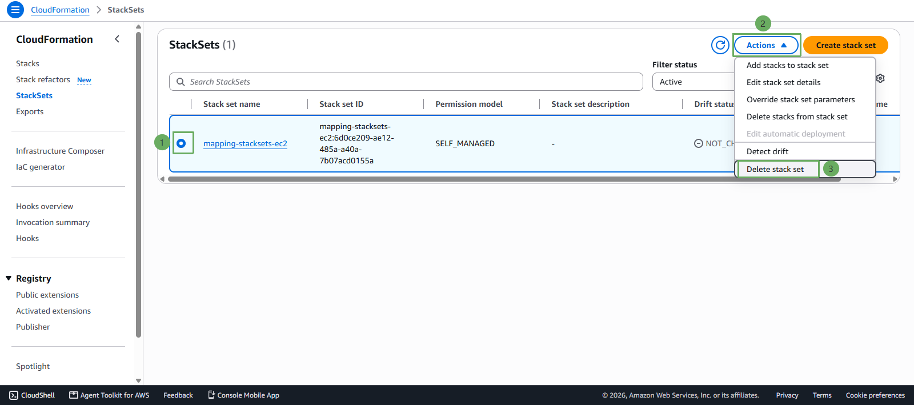Click the table horizontal scrollbar
This screenshot has height=405, width=914.
click(x=504, y=179)
